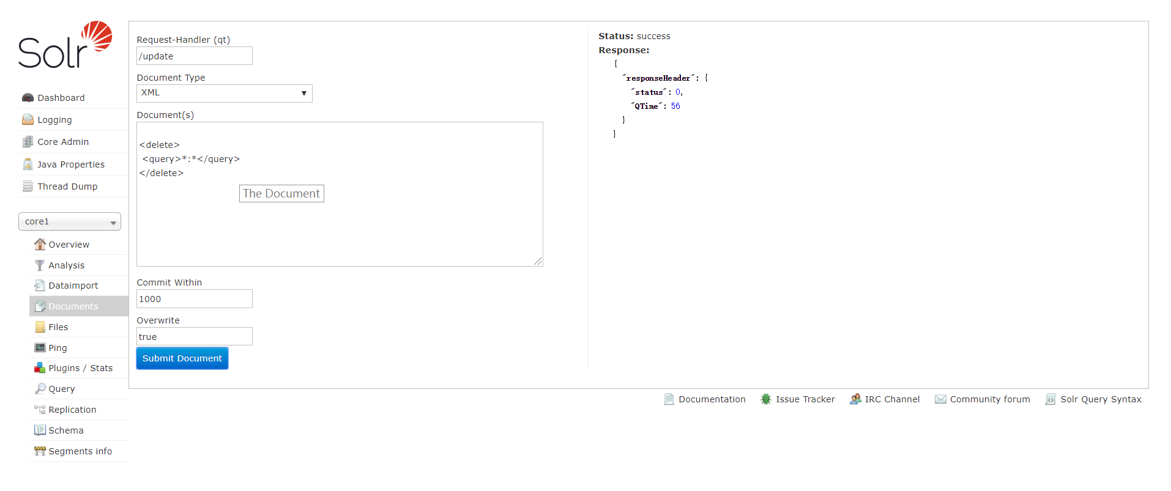Focus the Overwrite field
Viewport: 1171px width, 491px height.
pos(195,336)
